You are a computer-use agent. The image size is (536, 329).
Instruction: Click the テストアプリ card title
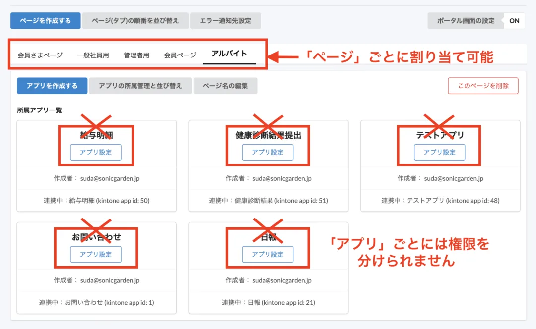coord(440,135)
